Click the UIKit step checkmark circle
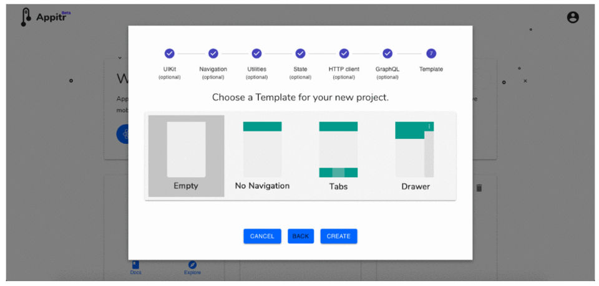The height and width of the screenshot is (286, 599). [x=169, y=54]
